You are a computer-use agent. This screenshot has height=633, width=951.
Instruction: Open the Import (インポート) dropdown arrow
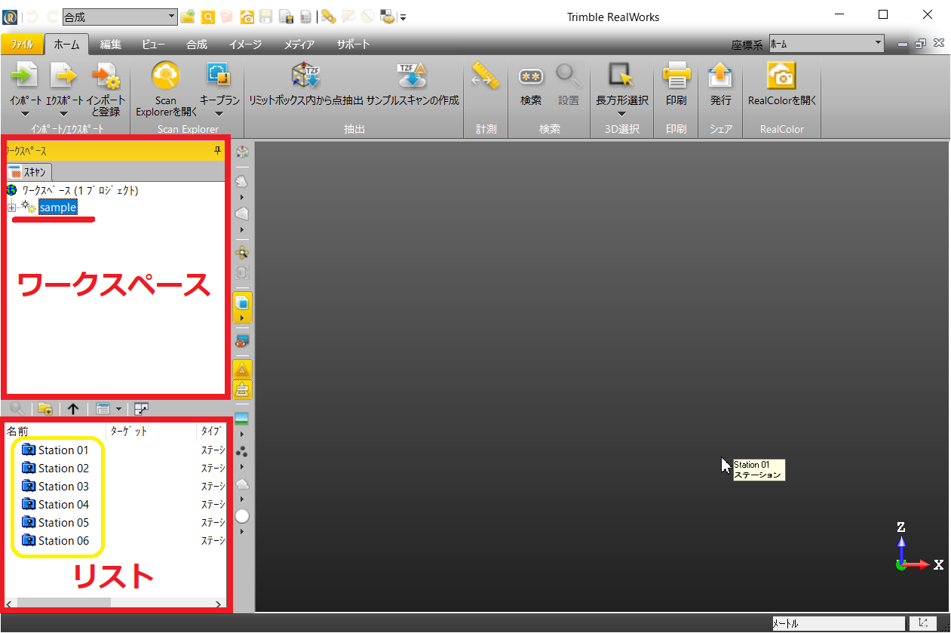coord(25,114)
